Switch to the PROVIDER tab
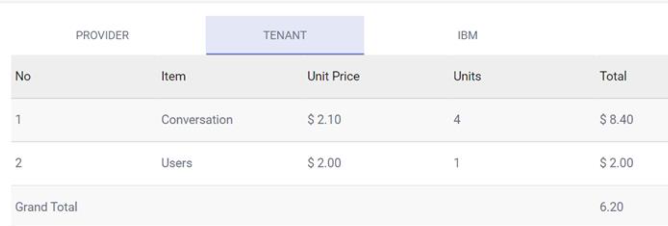Image resolution: width=668 pixels, height=226 pixels. (x=102, y=35)
